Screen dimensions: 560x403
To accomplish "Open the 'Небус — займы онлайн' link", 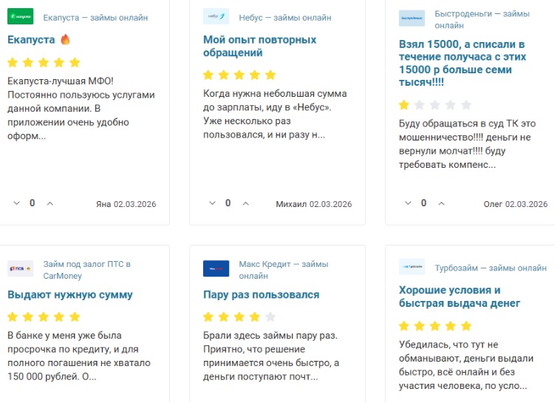I will (x=285, y=18).
